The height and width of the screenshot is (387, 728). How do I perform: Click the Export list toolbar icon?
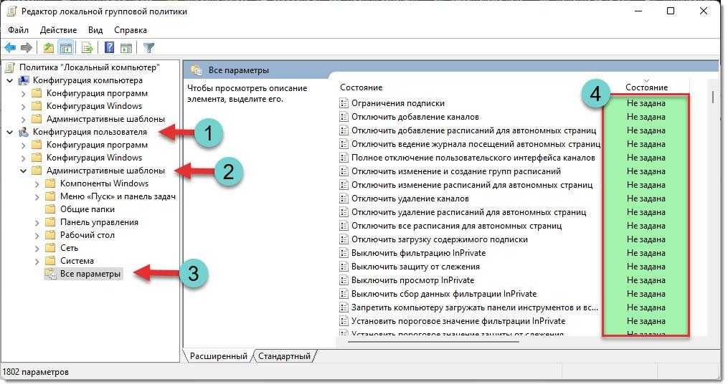pos(88,48)
